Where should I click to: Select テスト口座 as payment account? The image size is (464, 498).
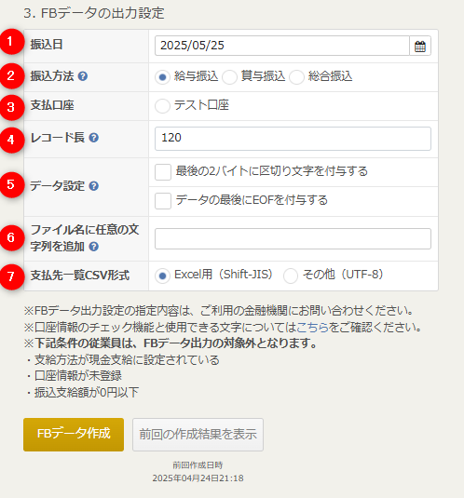[x=162, y=106]
